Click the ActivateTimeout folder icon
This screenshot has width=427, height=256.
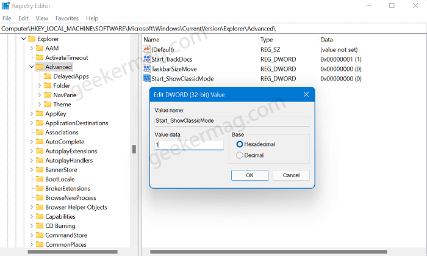click(x=40, y=57)
